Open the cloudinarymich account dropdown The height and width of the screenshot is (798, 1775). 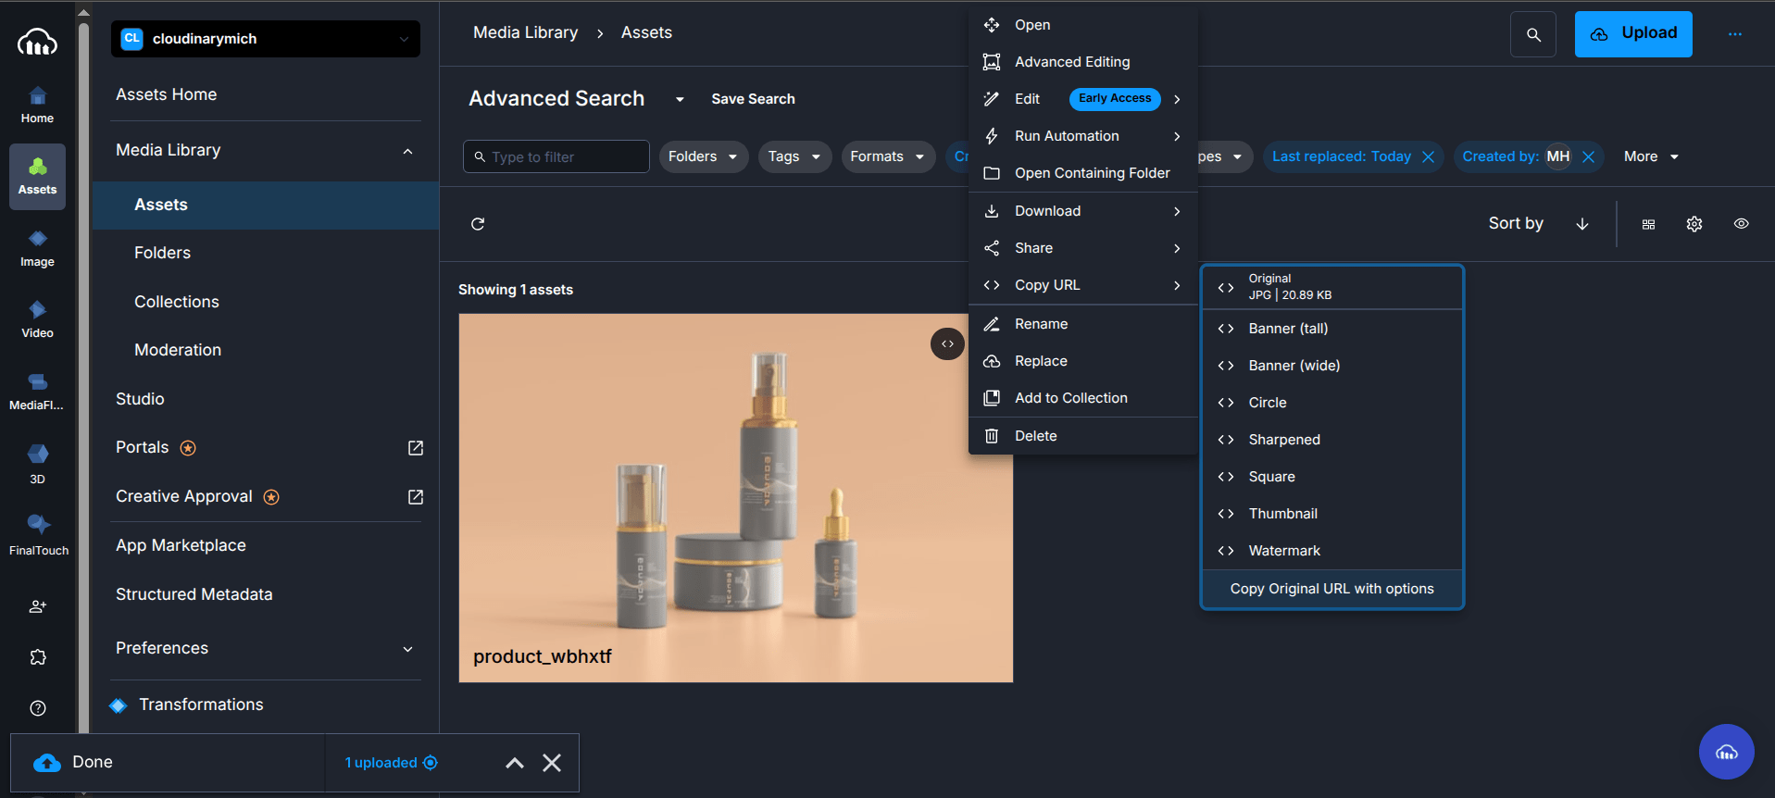point(266,39)
